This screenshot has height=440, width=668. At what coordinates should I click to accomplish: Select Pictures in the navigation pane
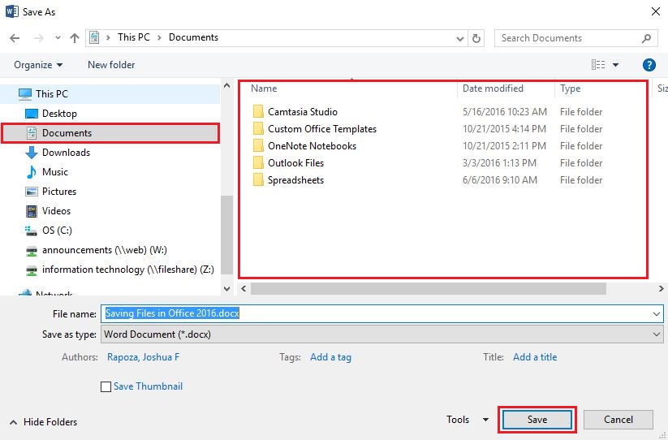[110, 192]
